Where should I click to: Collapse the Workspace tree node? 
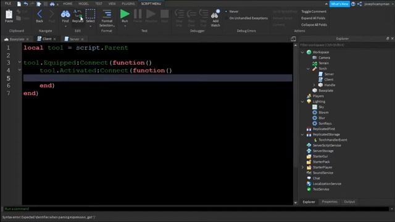[302, 52]
